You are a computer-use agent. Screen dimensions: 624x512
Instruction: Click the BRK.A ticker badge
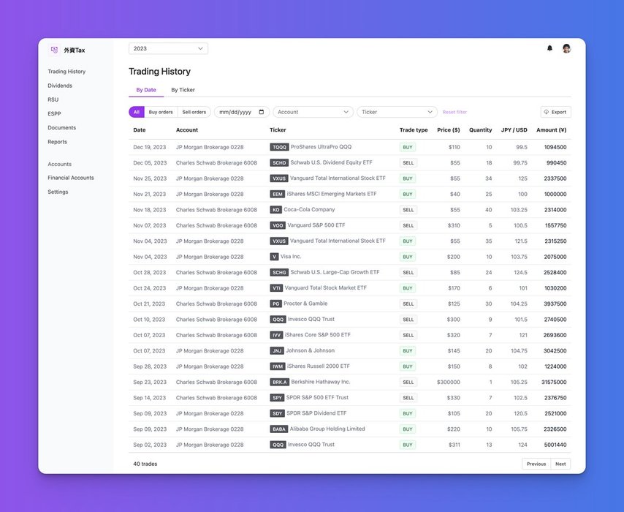pos(279,382)
